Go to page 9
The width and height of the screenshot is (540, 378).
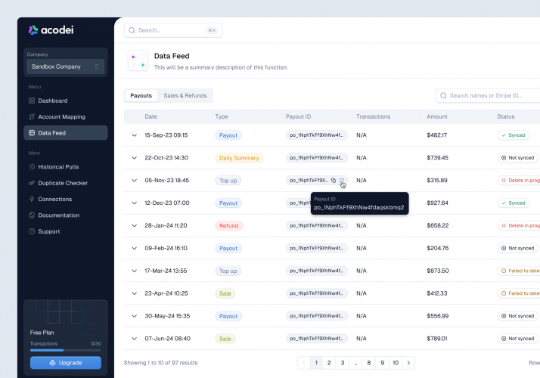(382, 363)
